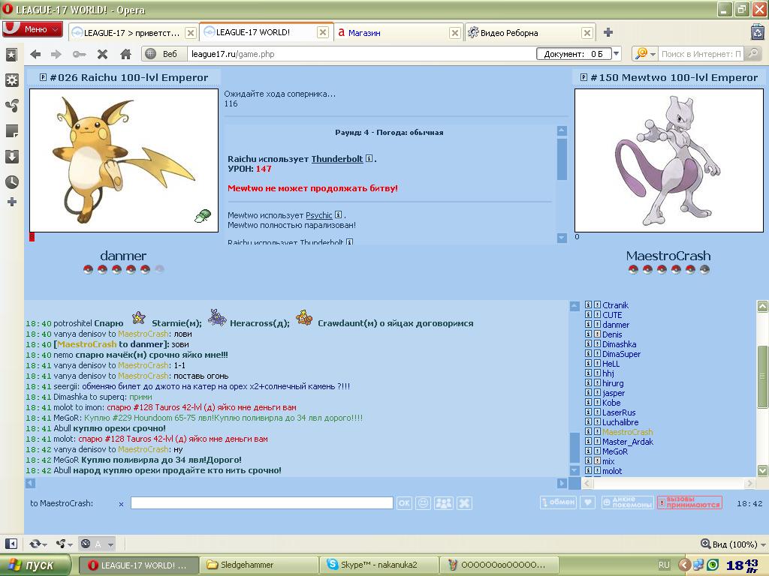
Task: Open the chat users group icon
Action: (x=444, y=503)
